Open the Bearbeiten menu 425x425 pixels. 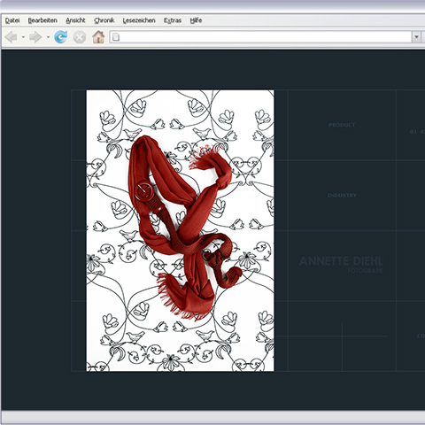[42, 20]
